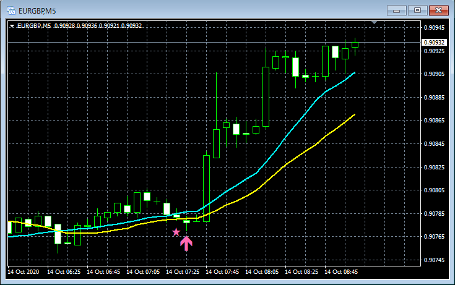Minimize the EURGBP,M5 chart window
455x285 pixels.
click(396, 11)
